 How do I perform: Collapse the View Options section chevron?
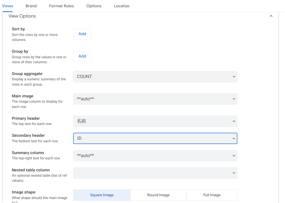pyautogui.click(x=271, y=16)
